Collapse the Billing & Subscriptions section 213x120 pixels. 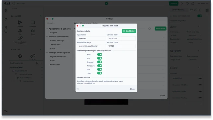(47, 52)
